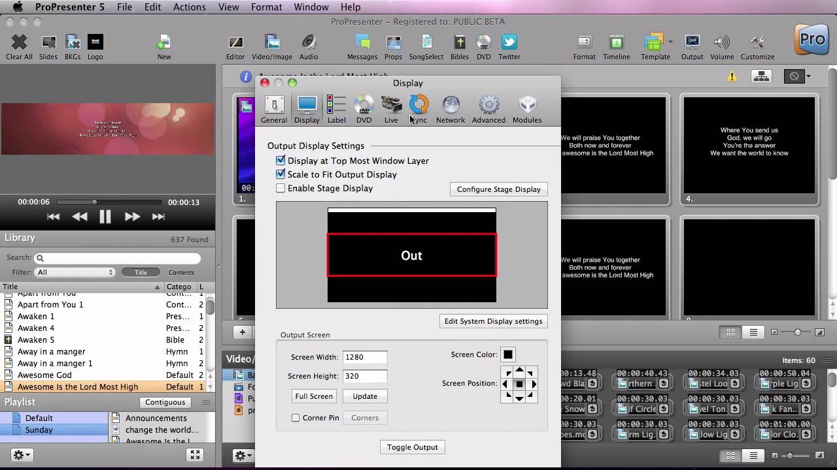Center the screen position
The image size is (837, 470).
(519, 384)
